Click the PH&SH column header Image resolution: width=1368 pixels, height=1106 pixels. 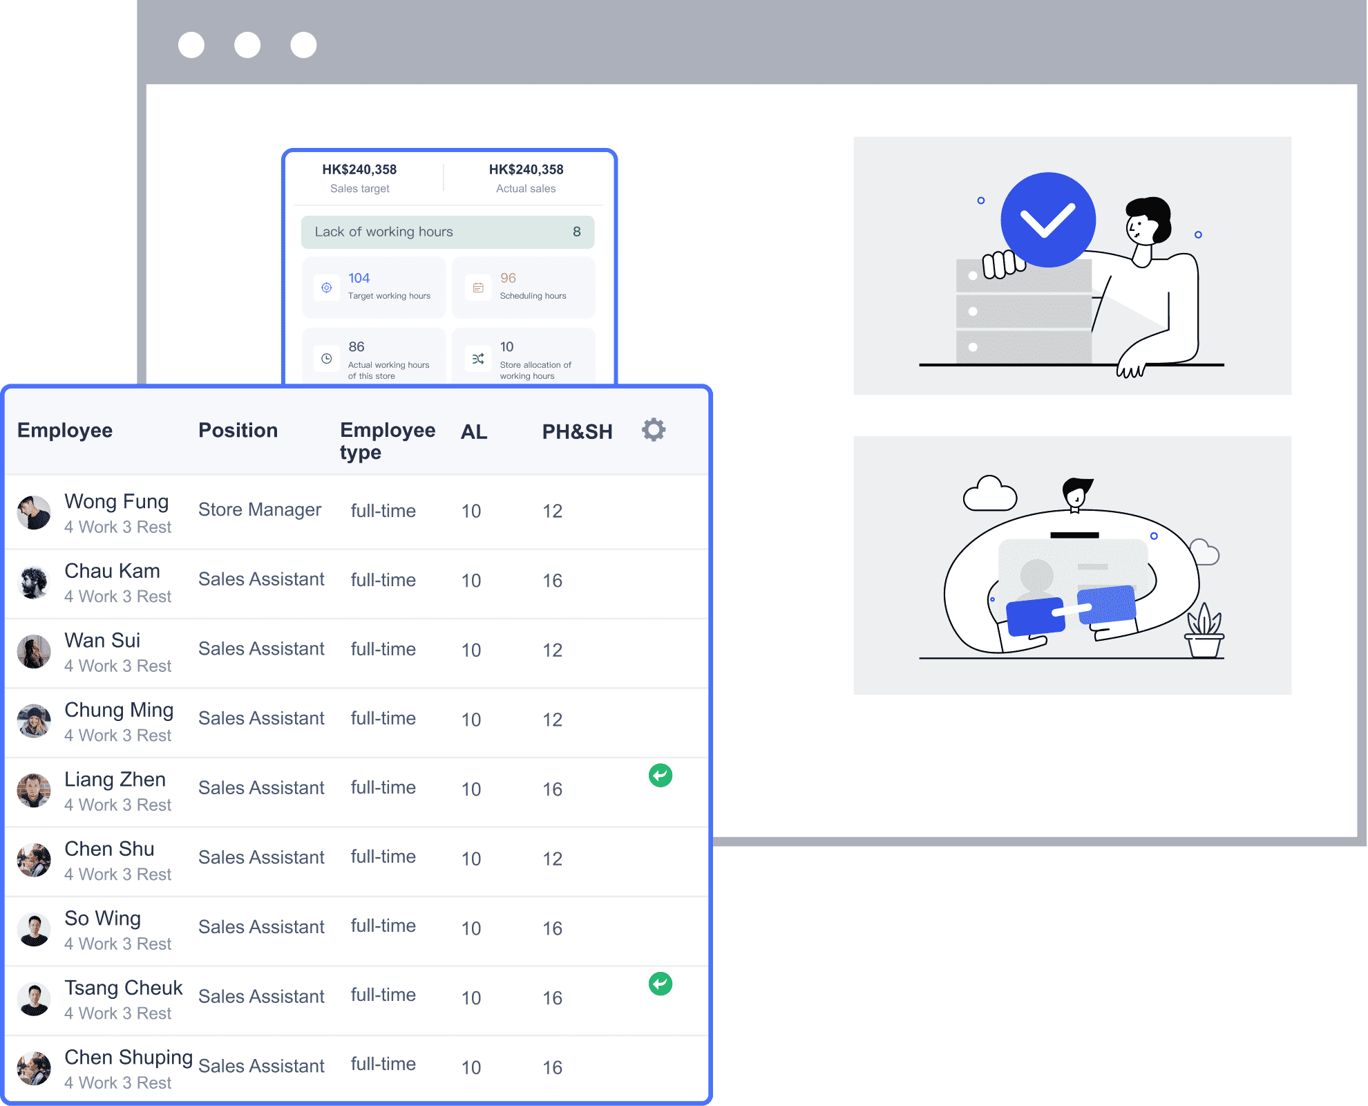pos(577,432)
